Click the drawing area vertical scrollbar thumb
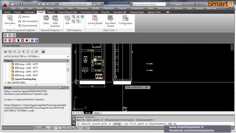Screen dimensions: 236x133 232,47
